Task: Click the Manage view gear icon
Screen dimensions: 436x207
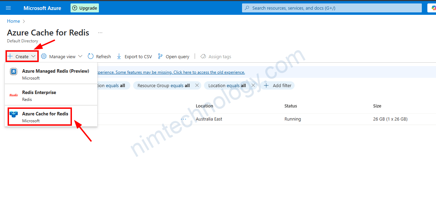Action: coord(44,56)
